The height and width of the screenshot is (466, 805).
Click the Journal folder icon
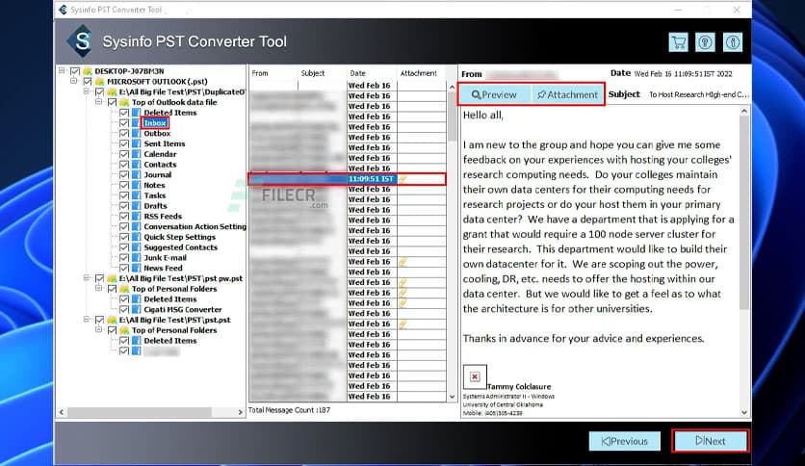click(x=136, y=174)
